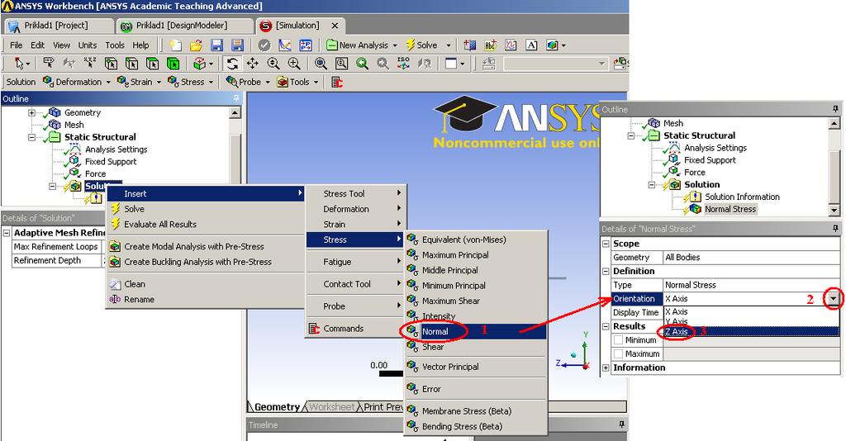Click the Worksheet bottom tab
This screenshot has height=441, width=846.
click(332, 407)
